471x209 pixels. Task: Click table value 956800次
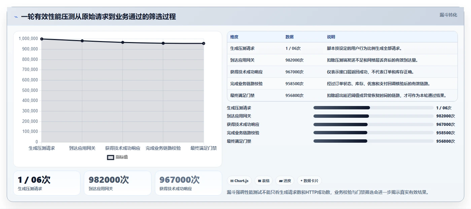(x=295, y=96)
